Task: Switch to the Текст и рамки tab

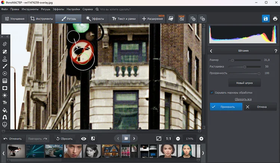Action: (x=124, y=19)
